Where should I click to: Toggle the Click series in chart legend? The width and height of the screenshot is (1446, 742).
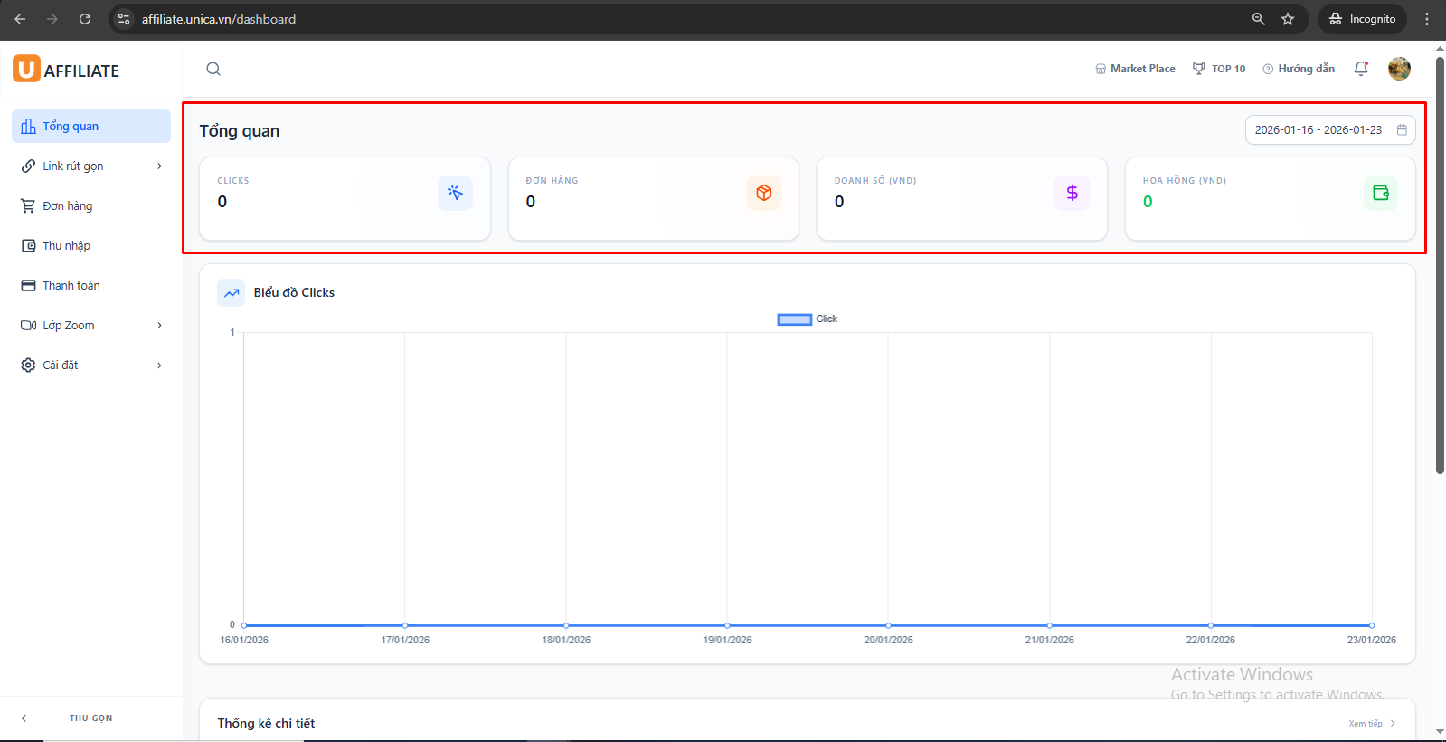pos(807,319)
